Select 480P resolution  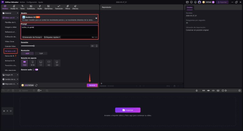pyautogui.click(x=27, y=54)
